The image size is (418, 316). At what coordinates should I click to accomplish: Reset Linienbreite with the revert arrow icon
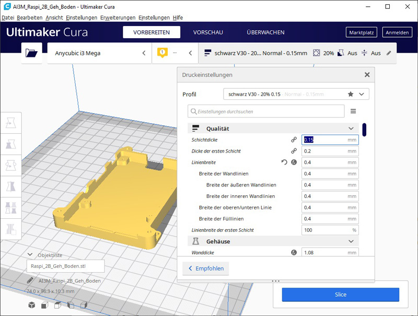[284, 162]
